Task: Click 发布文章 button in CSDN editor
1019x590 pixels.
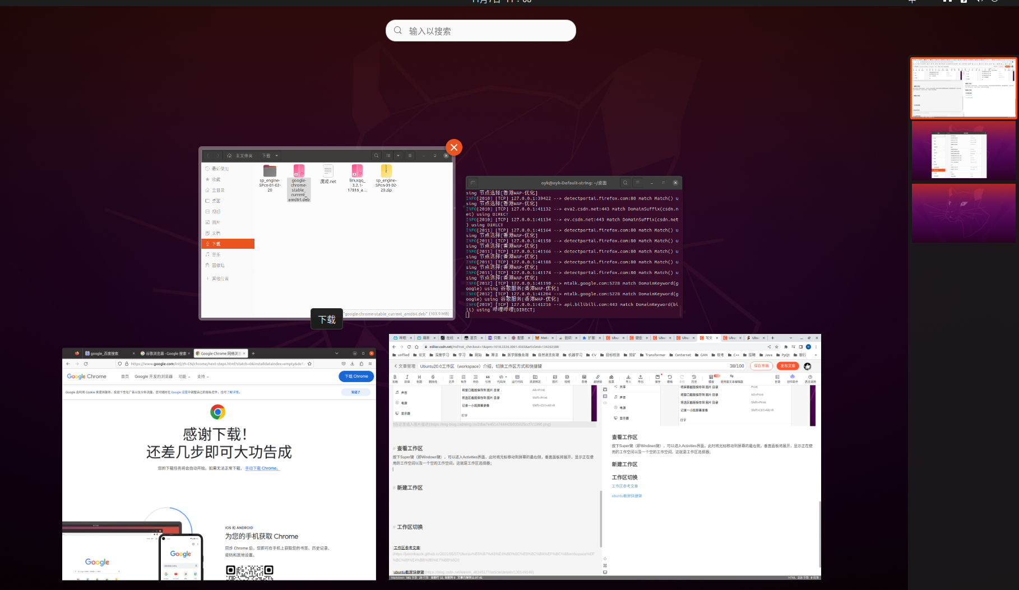Action: 788,366
